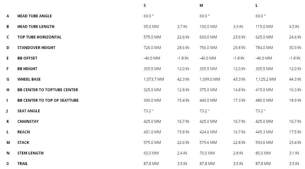Click the STEM LENGTH row label

click(30, 153)
